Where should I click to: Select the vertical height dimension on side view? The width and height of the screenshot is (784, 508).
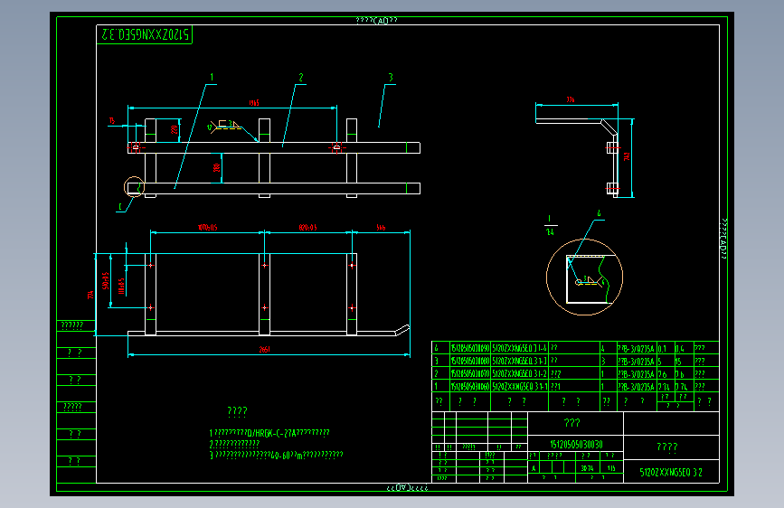click(627, 156)
